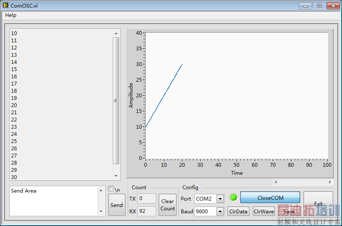
Task: Click the Time axis label
Action: tap(236, 173)
